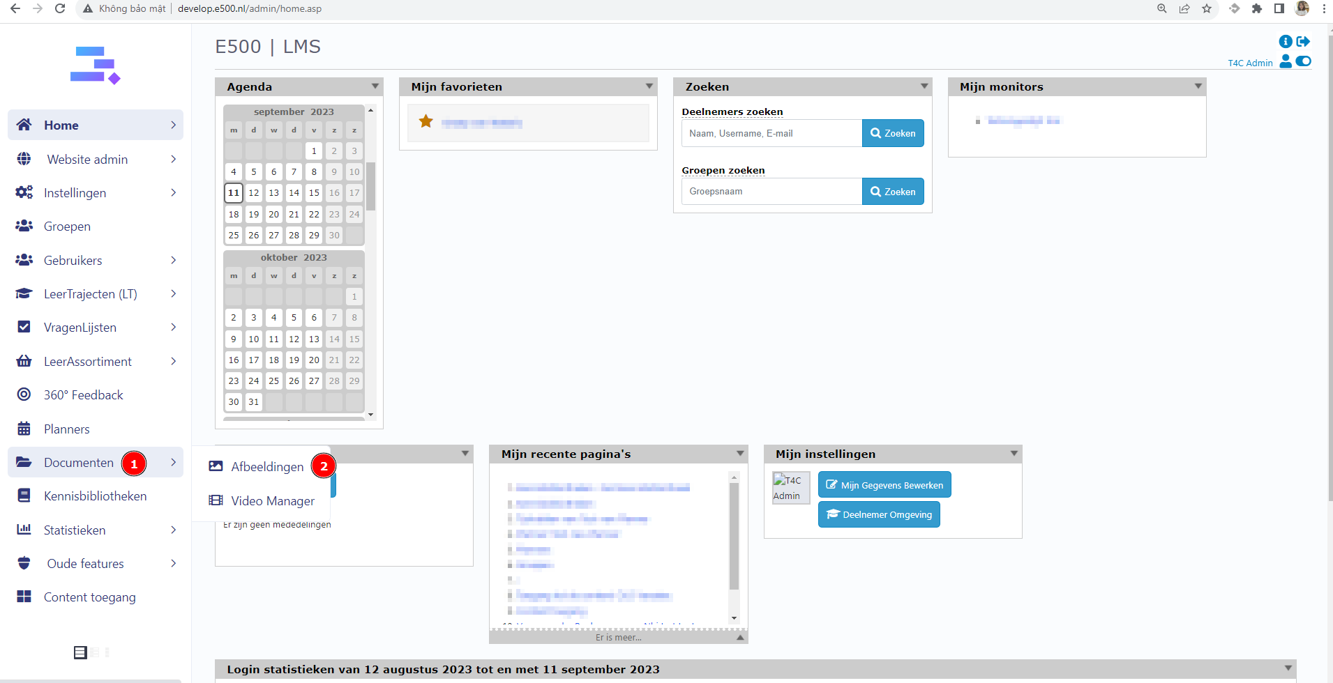This screenshot has height=683, width=1333.
Task: Collapse the Mijn instellingen panel arrow
Action: (1014, 454)
